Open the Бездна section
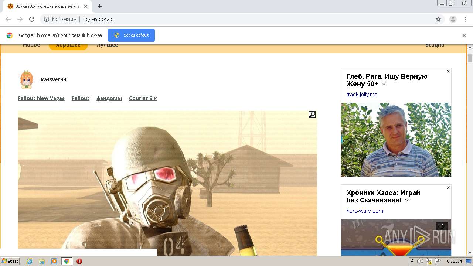This screenshot has width=473, height=266. 435,45
